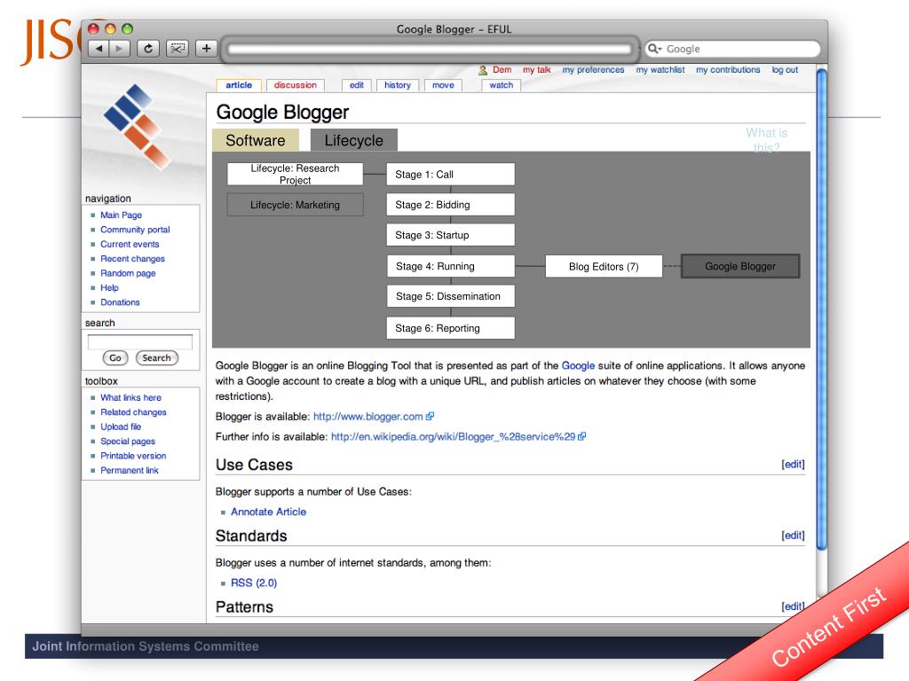Click Stage 3: Startup box
The height and width of the screenshot is (681, 909).
click(450, 235)
